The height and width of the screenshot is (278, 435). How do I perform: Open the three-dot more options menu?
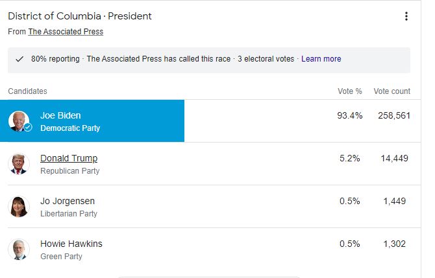pos(406,16)
